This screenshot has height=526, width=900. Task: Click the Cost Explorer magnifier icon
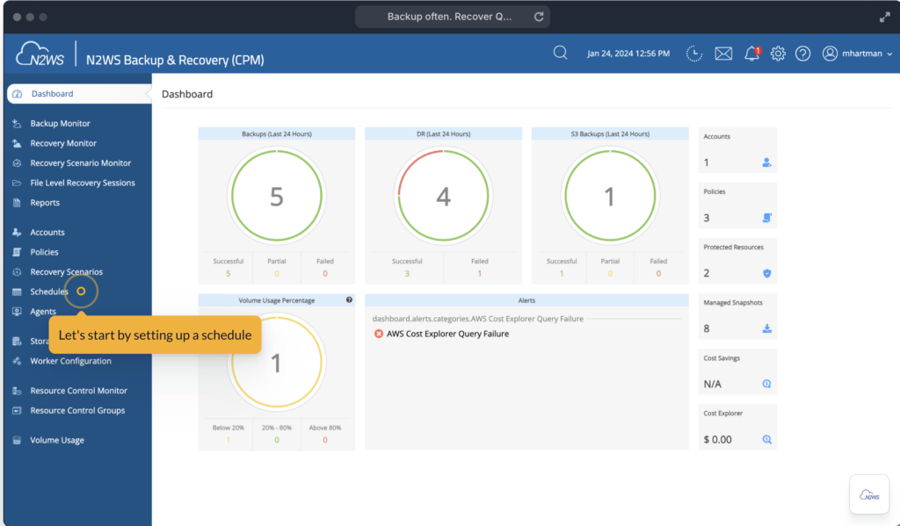tap(766, 439)
